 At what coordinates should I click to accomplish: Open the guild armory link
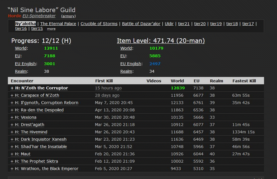(68, 16)
